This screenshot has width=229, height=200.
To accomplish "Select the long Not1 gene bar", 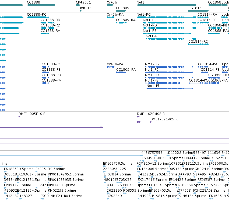I will point(166,5).
